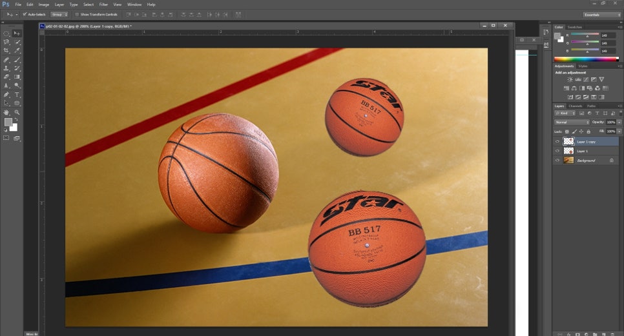Open the Move tool preset picker arrow
Image resolution: width=624 pixels, height=336 pixels.
click(x=17, y=14)
